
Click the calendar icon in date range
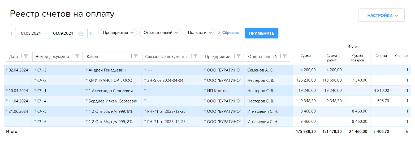(x=81, y=33)
